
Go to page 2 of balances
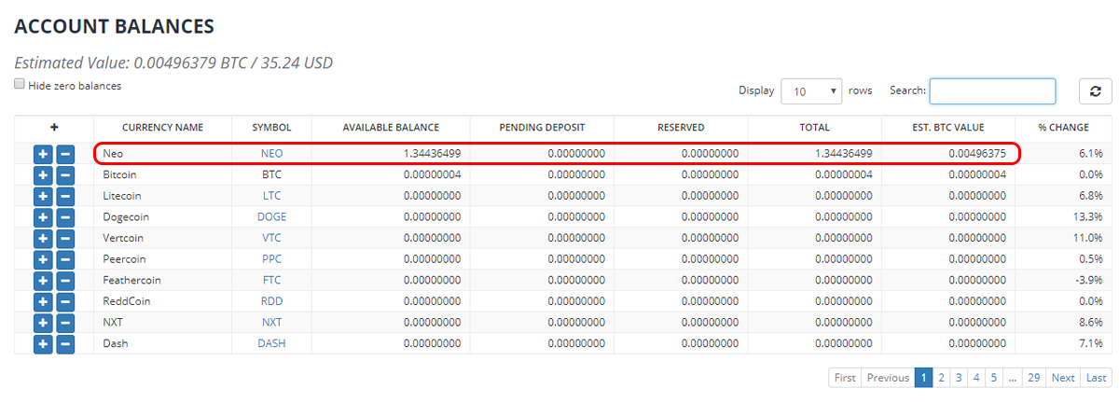point(942,378)
